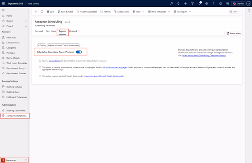The width and height of the screenshot is (252, 163).
Task: Open full list of supported languages link
Action: tap(115, 67)
